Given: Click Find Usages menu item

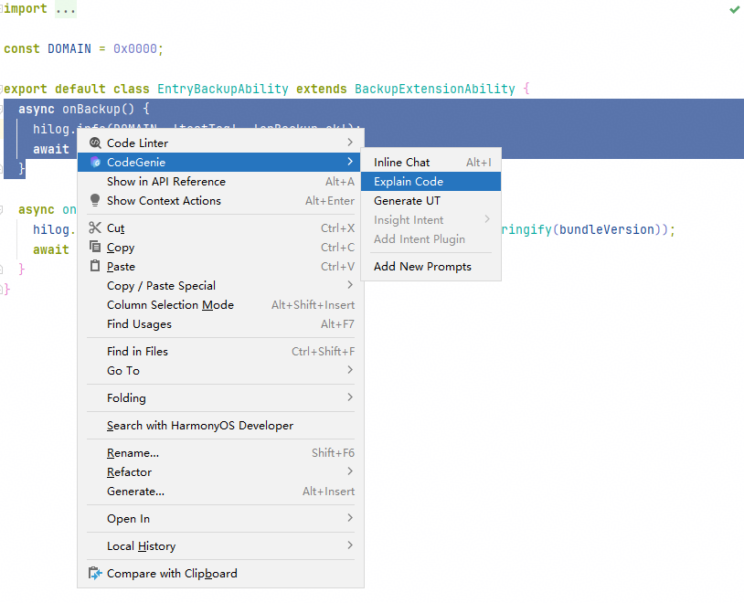Looking at the screenshot, I should click(x=139, y=324).
